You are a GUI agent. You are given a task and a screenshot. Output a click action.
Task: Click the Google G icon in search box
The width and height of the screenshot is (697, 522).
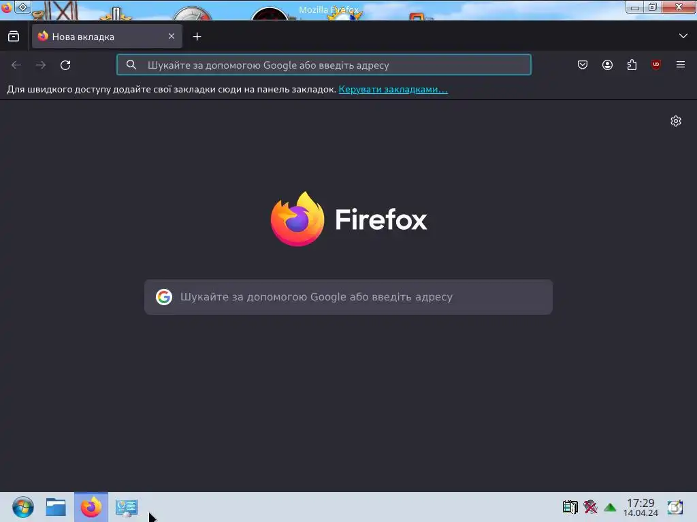pyautogui.click(x=164, y=297)
